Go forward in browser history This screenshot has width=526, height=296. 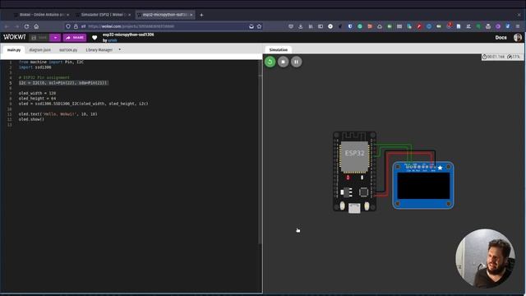click(x=16, y=26)
